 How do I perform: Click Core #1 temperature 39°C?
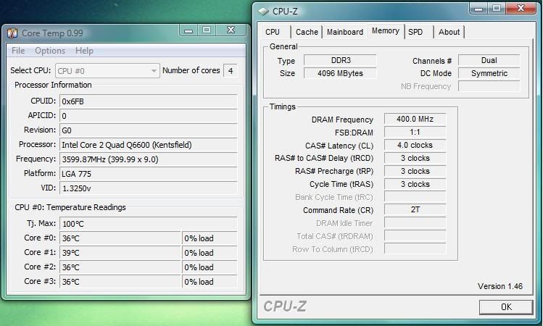coord(120,253)
